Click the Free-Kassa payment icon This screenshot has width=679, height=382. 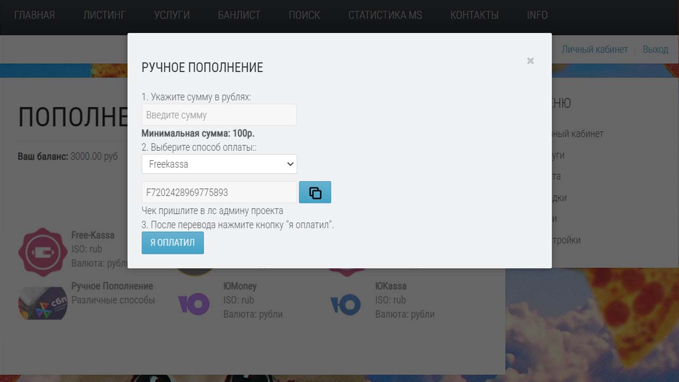(x=43, y=252)
